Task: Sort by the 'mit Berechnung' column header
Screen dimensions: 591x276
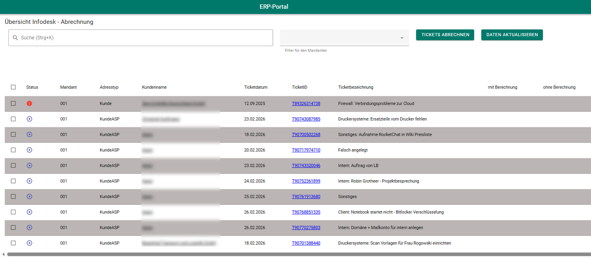Action: [502, 87]
